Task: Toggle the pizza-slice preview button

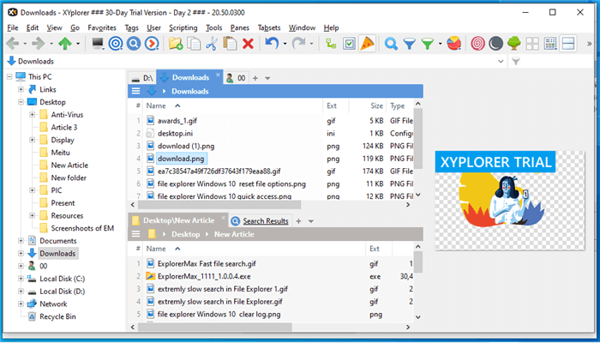Action: 367,44
